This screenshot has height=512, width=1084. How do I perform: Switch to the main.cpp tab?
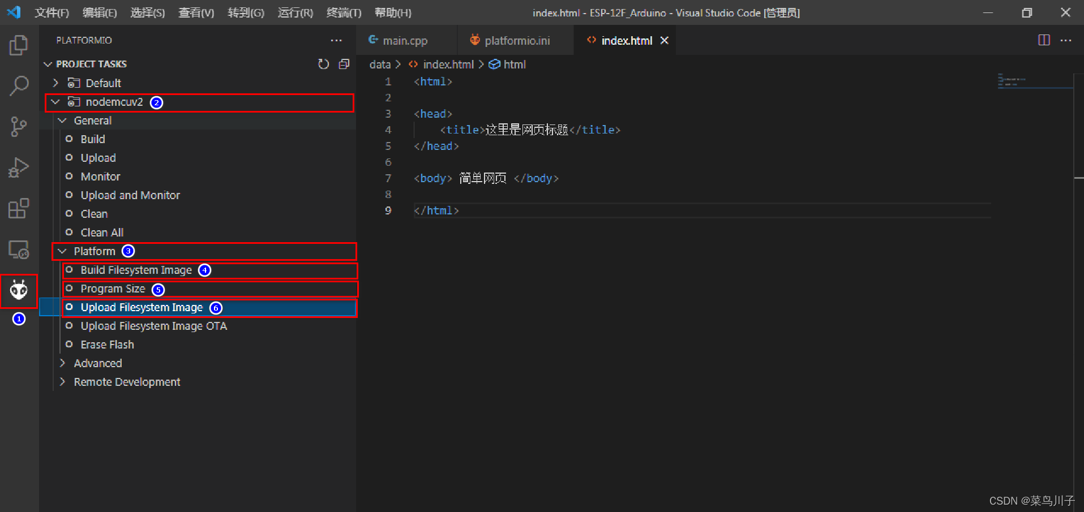click(x=406, y=40)
